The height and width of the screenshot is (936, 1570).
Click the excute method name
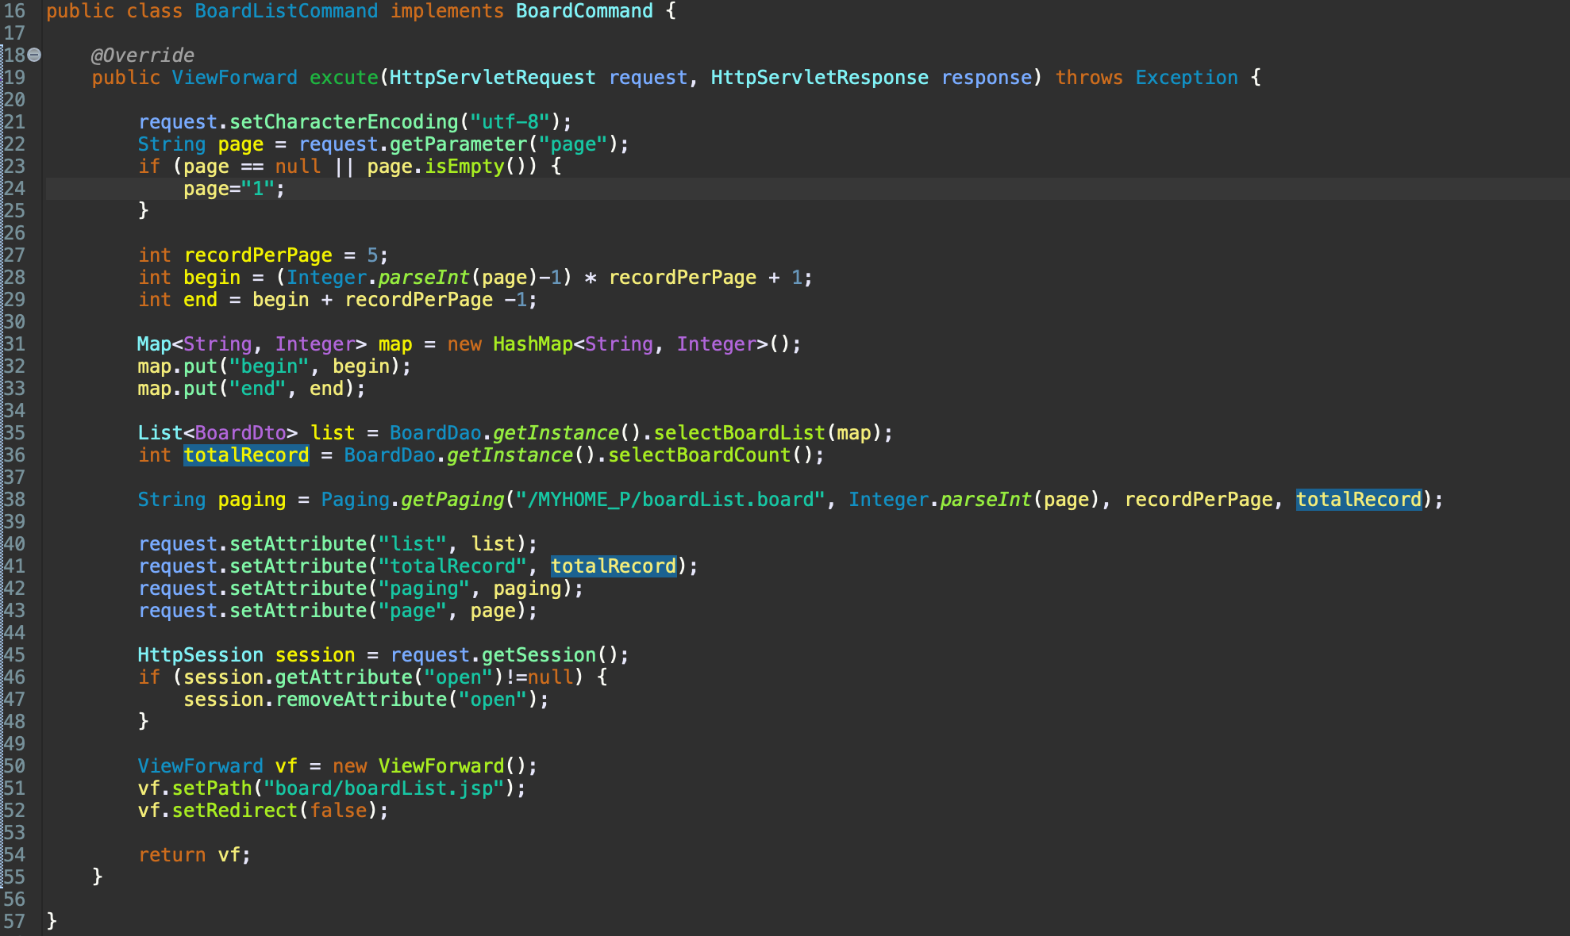pyautogui.click(x=344, y=78)
